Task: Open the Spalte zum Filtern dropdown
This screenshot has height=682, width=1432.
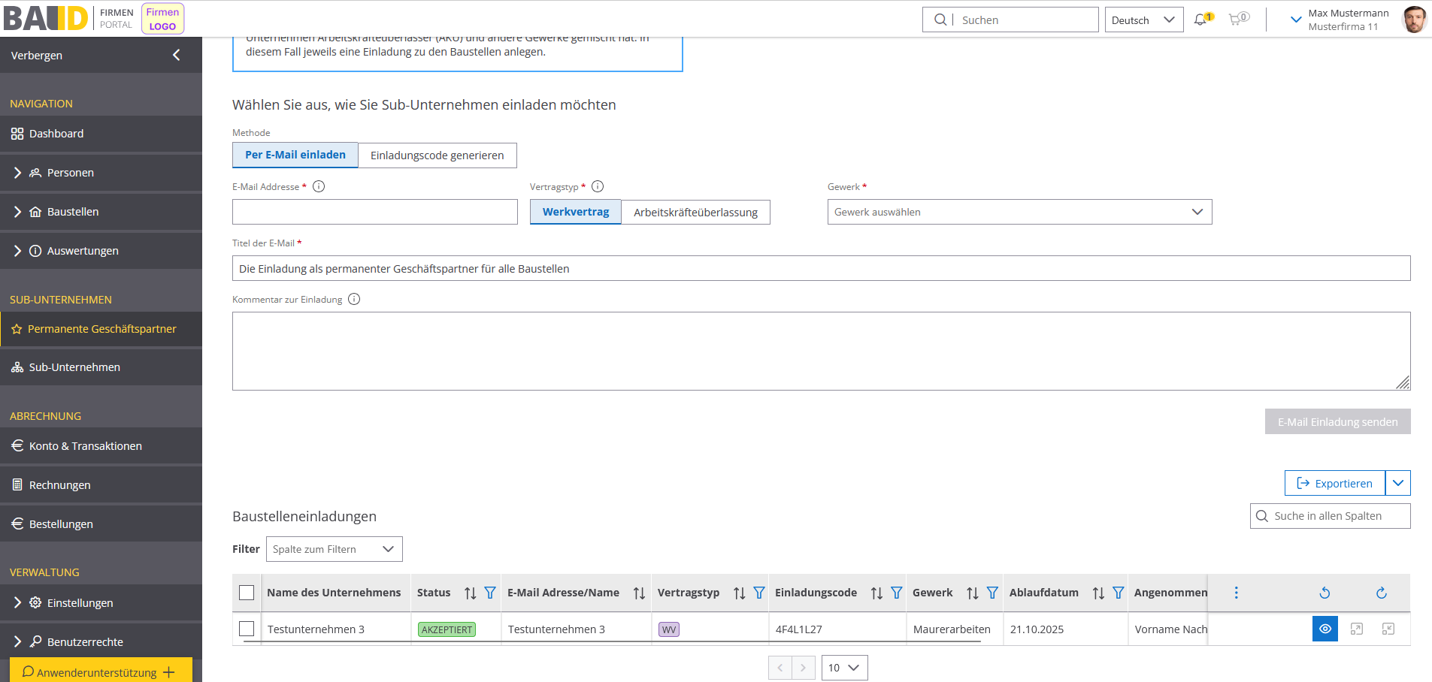Action: click(334, 549)
